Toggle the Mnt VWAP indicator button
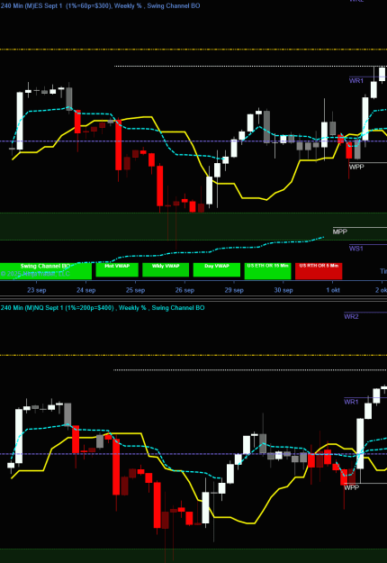The width and height of the screenshot is (387, 563). (117, 270)
